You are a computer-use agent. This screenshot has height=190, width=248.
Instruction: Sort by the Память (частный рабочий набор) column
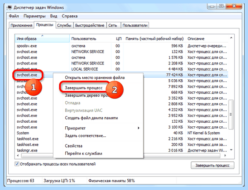click(155, 38)
